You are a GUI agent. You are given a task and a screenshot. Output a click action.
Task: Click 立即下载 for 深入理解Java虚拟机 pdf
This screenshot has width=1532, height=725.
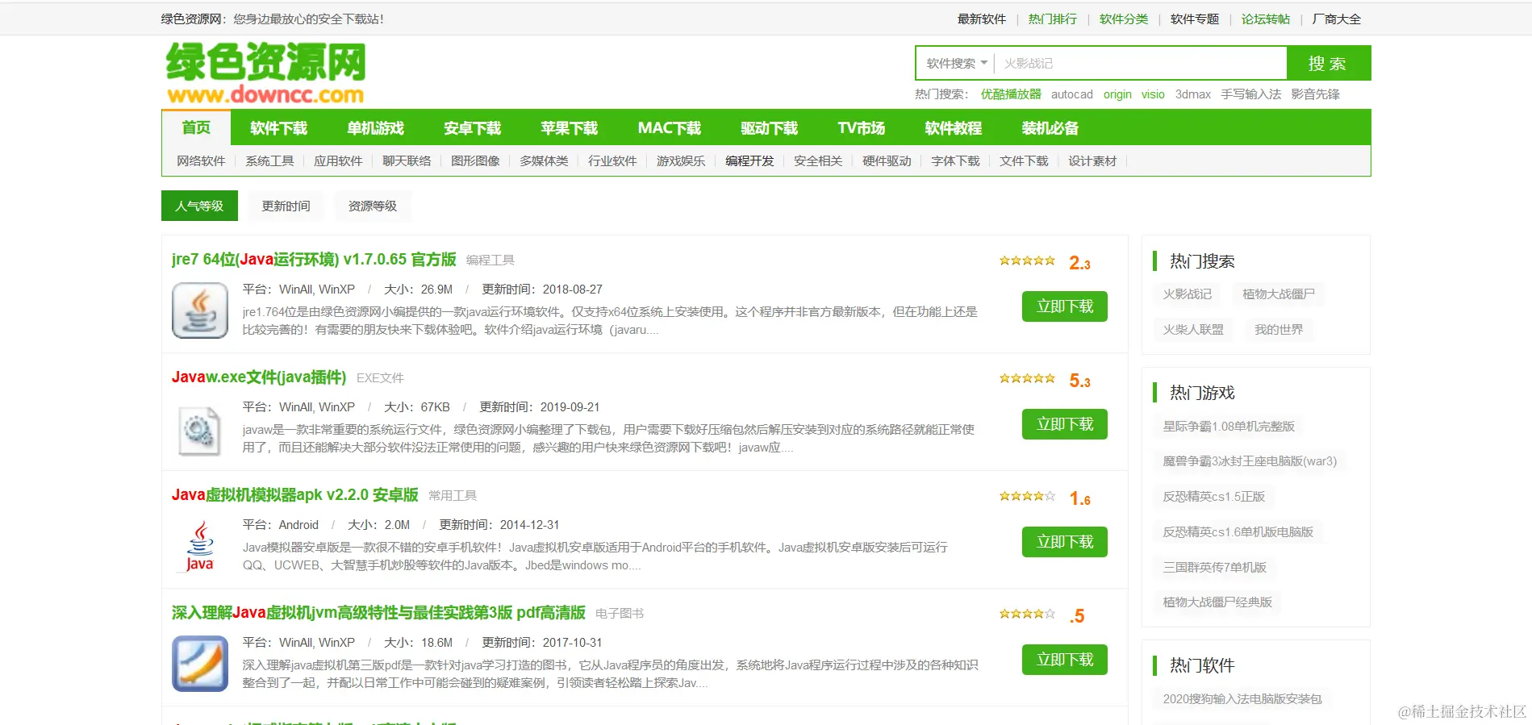coord(1065,660)
